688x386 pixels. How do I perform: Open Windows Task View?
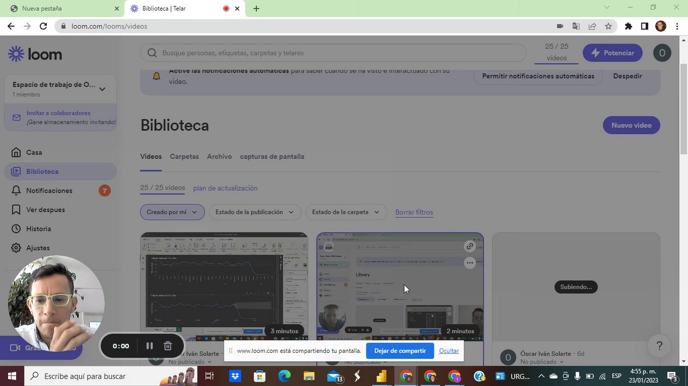coord(210,376)
